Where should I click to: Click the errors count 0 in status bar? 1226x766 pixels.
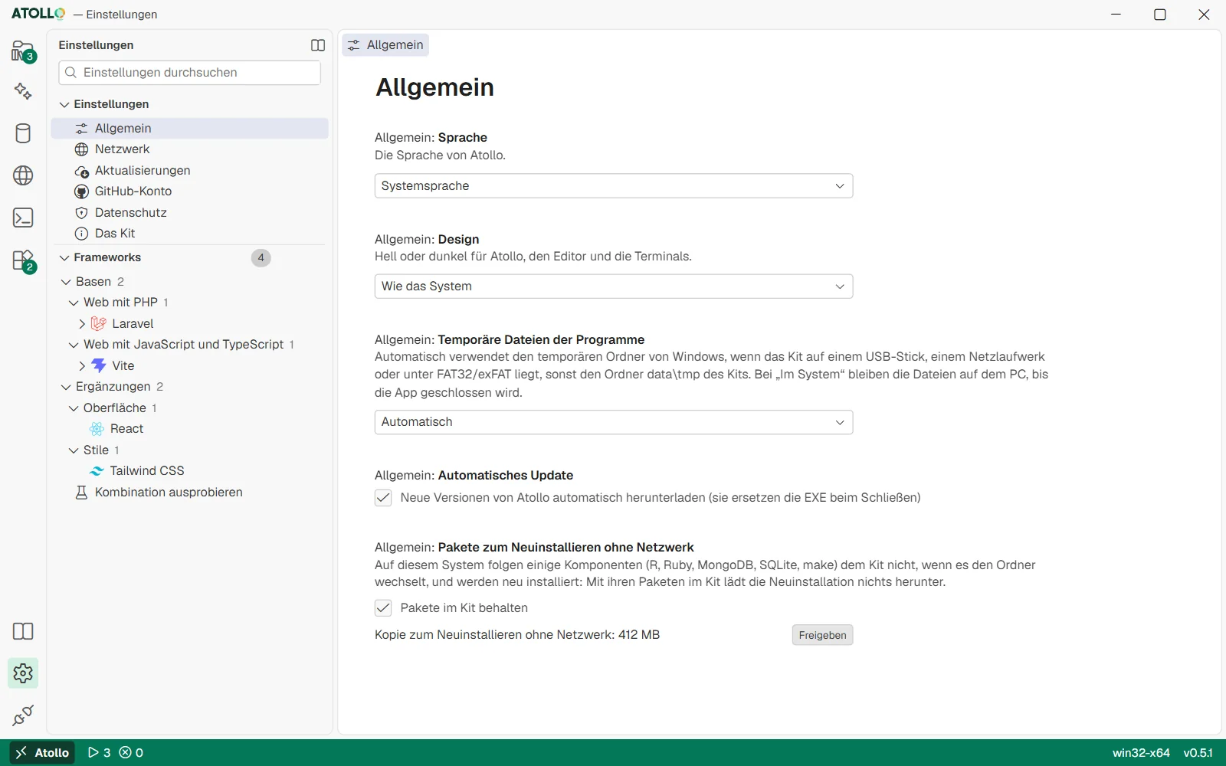point(131,752)
